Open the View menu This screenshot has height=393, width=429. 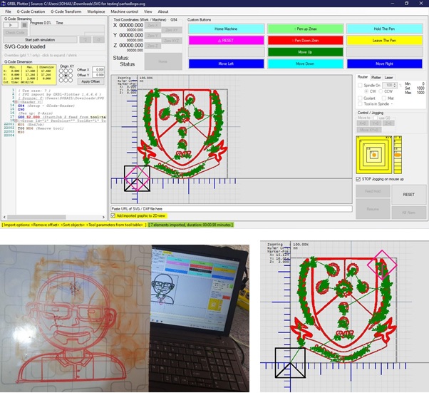(148, 11)
